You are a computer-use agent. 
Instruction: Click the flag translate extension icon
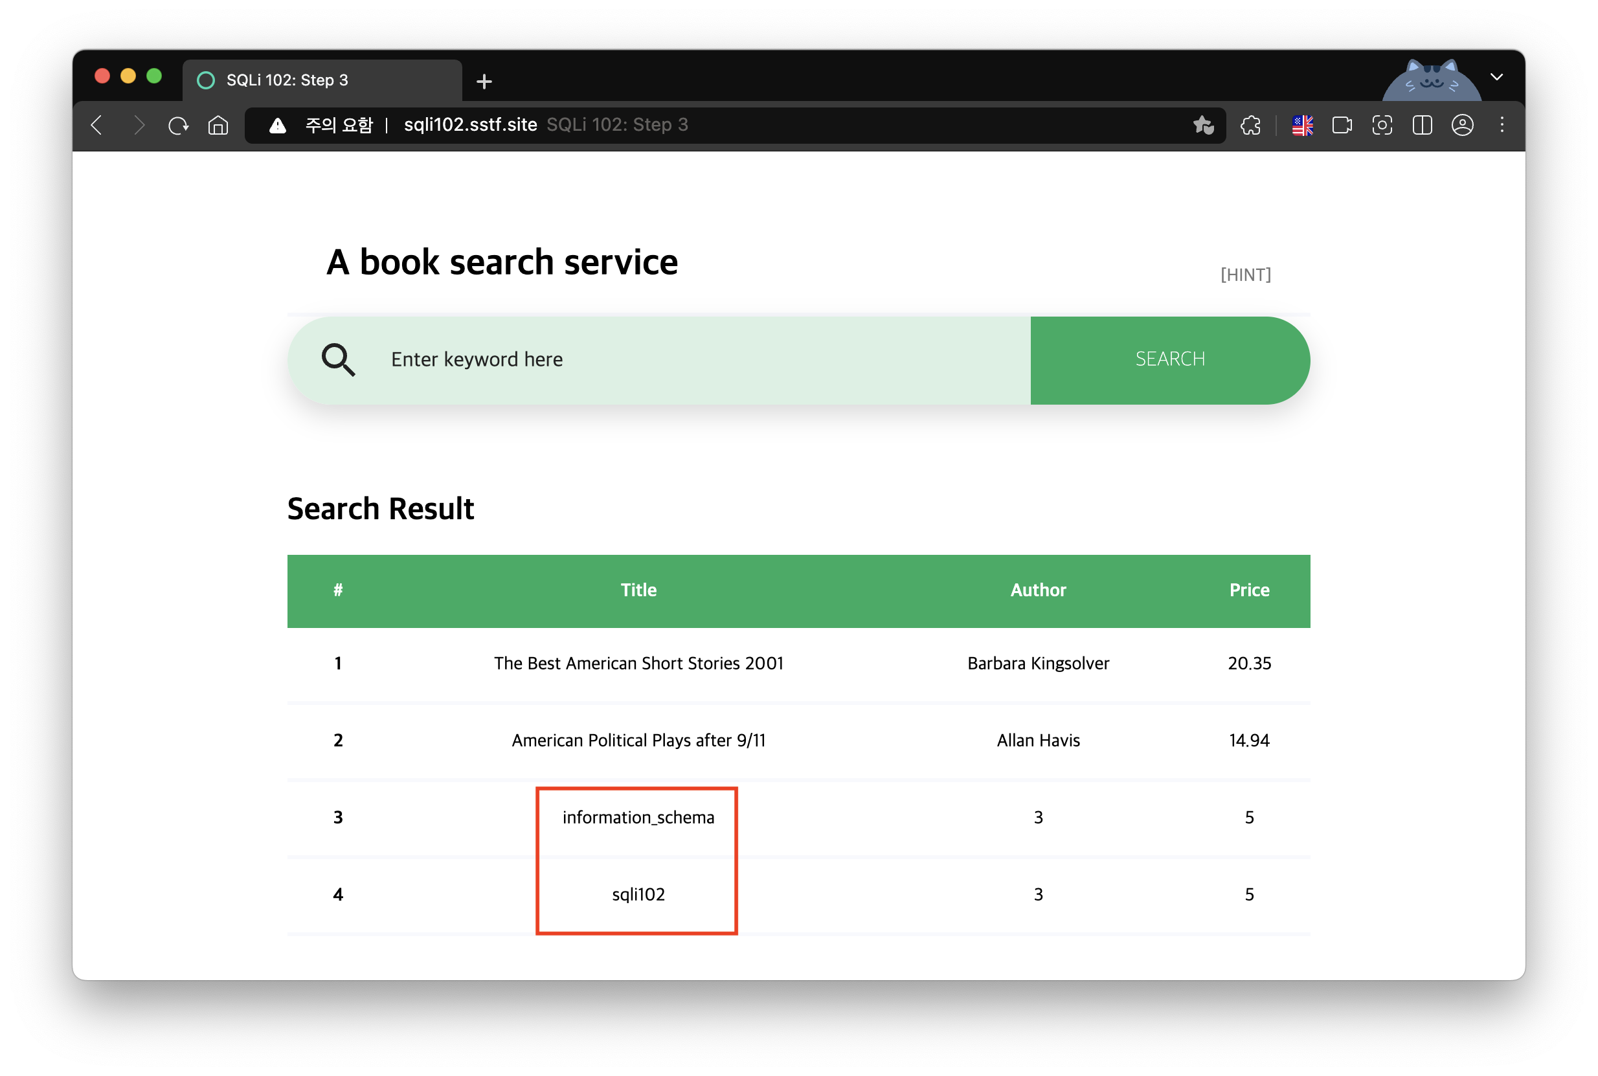pyautogui.click(x=1301, y=125)
